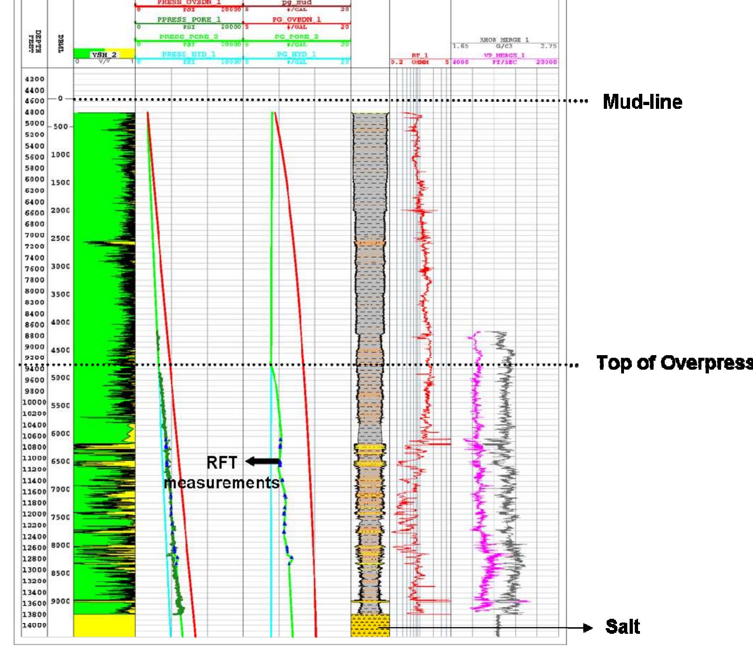Click the 2.75 RHOB scale maximum
Image resolution: width=753 pixels, height=646 pixels.
[548, 46]
